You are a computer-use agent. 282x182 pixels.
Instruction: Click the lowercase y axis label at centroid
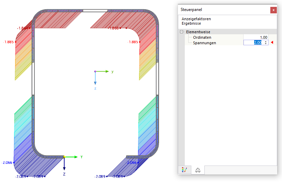112,72
